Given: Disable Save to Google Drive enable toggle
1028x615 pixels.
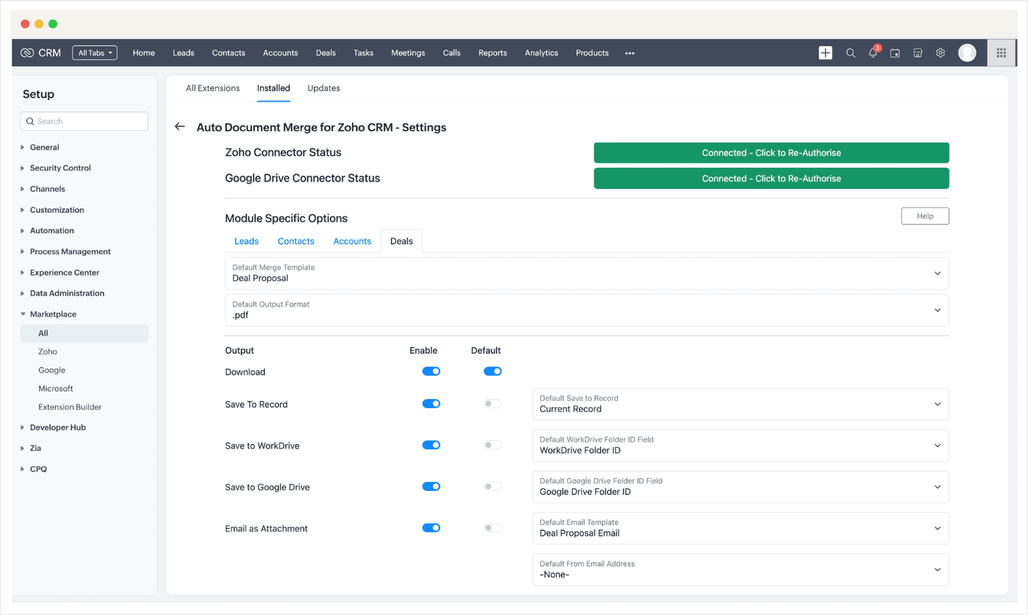Looking at the screenshot, I should [431, 486].
